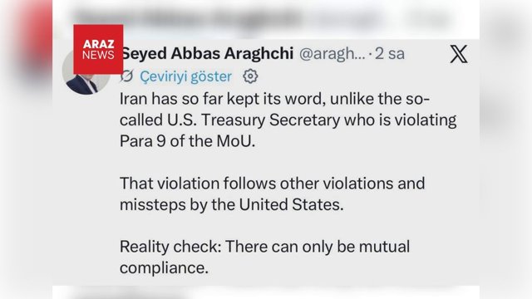Click the Reality check paragraph
The image size is (532, 299).
[264, 257]
